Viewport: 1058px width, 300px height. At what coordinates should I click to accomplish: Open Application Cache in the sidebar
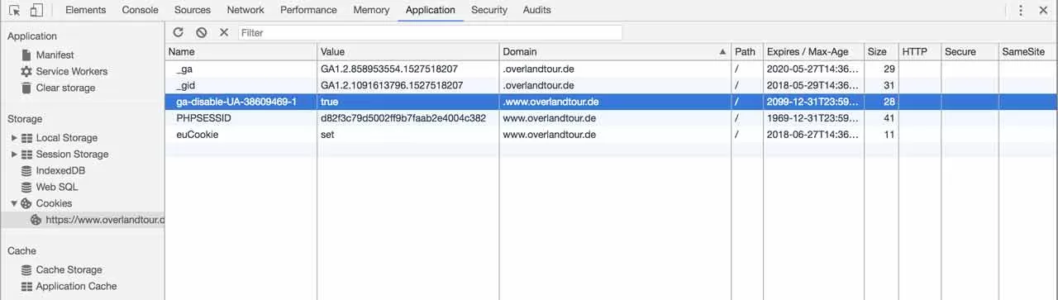[76, 286]
